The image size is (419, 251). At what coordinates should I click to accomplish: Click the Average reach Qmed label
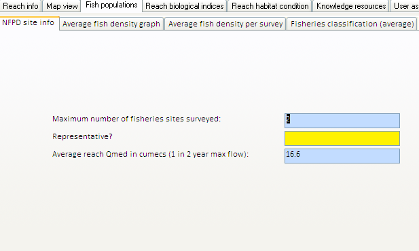tap(151, 155)
